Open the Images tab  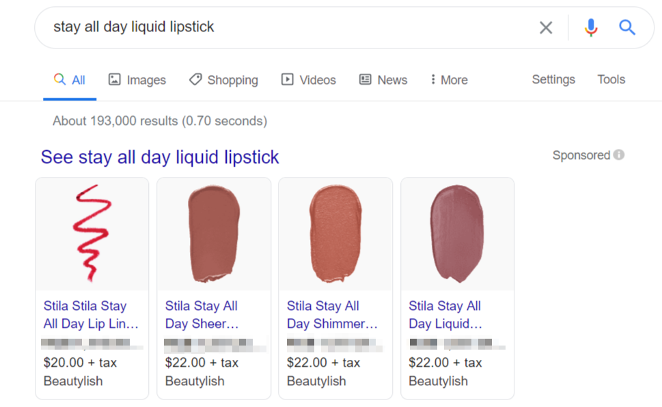[137, 80]
